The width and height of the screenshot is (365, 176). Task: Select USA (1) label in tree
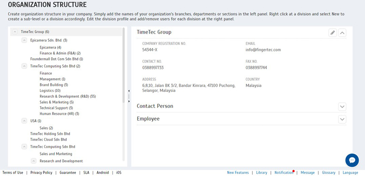tap(36, 121)
